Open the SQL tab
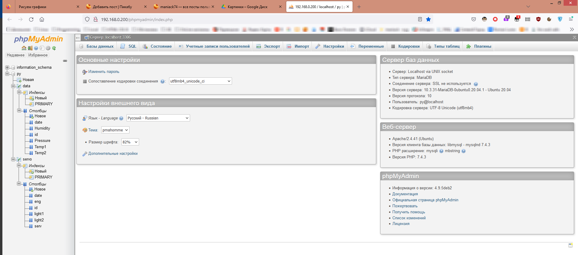 tap(128, 46)
